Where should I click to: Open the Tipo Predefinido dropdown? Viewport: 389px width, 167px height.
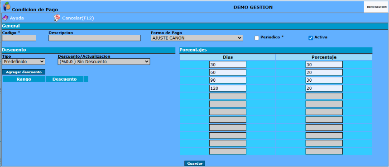pyautogui.click(x=24, y=61)
